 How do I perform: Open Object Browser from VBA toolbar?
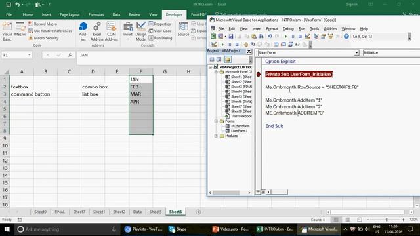(x=331, y=37)
